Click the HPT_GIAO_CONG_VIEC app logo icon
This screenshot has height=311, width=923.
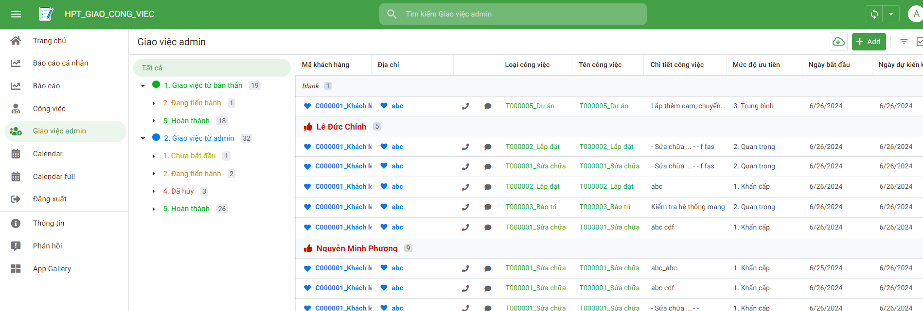46,14
